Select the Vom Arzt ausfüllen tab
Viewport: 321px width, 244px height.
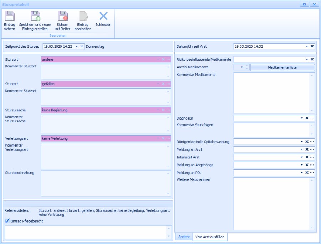pyautogui.click(x=210, y=237)
